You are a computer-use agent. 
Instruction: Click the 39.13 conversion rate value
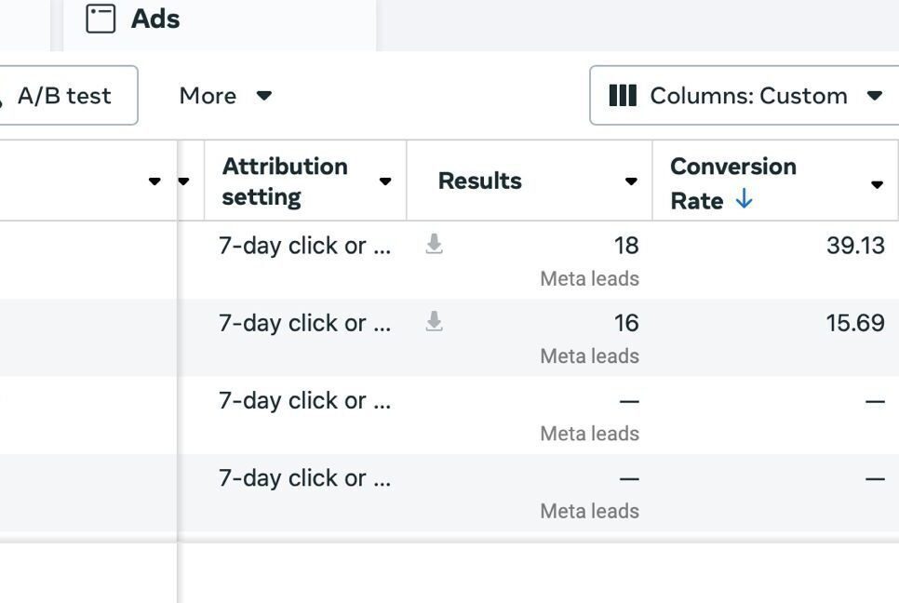854,246
